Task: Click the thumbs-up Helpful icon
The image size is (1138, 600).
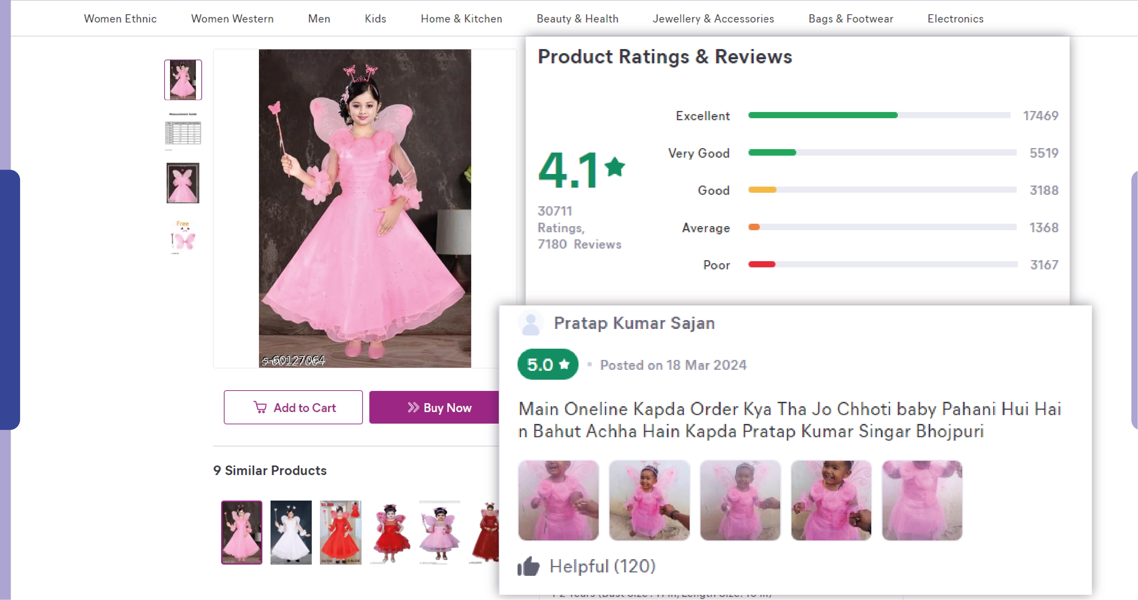Action: (x=528, y=566)
